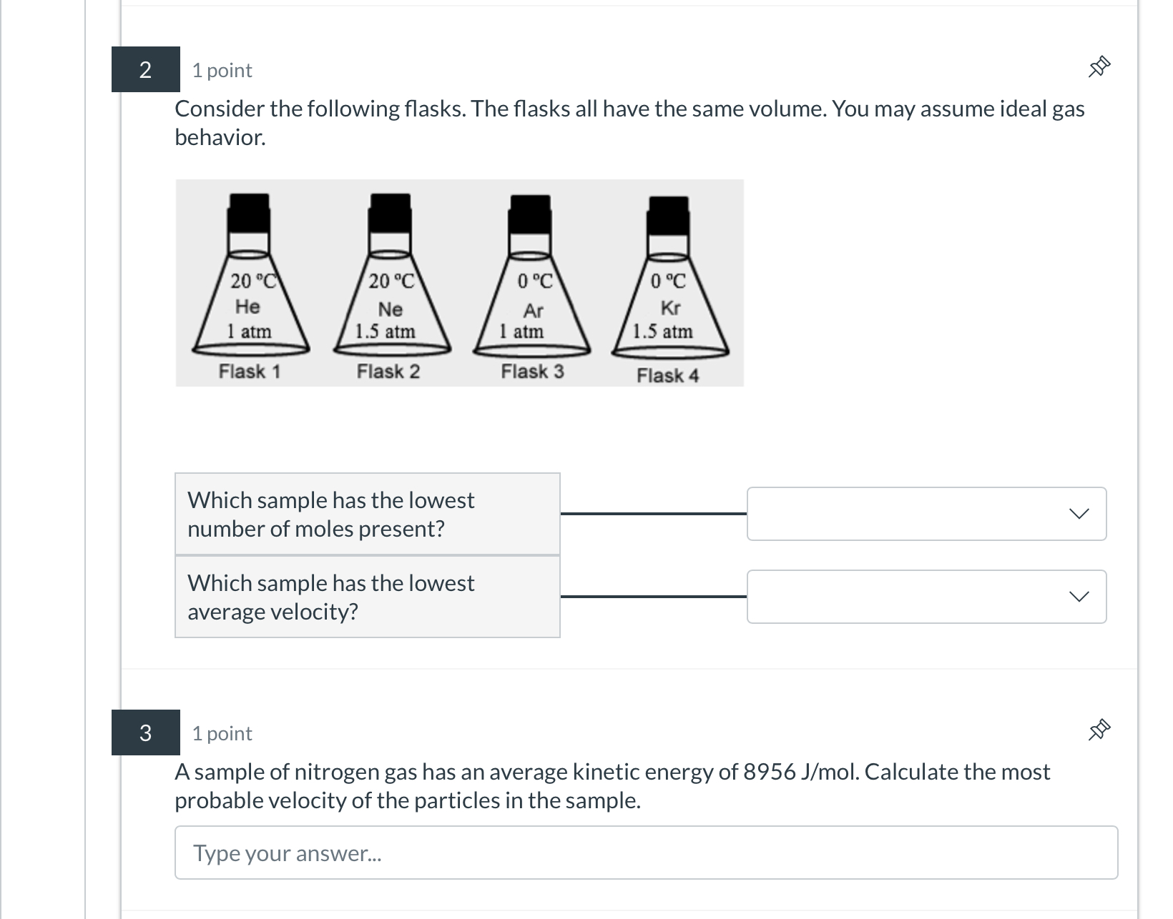View the flasks illustration thumbnail
The image size is (1173, 919).
[x=460, y=282]
